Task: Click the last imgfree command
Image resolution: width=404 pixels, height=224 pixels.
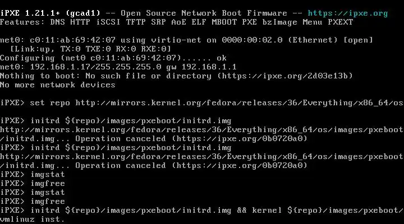Action: pyautogui.click(x=48, y=201)
